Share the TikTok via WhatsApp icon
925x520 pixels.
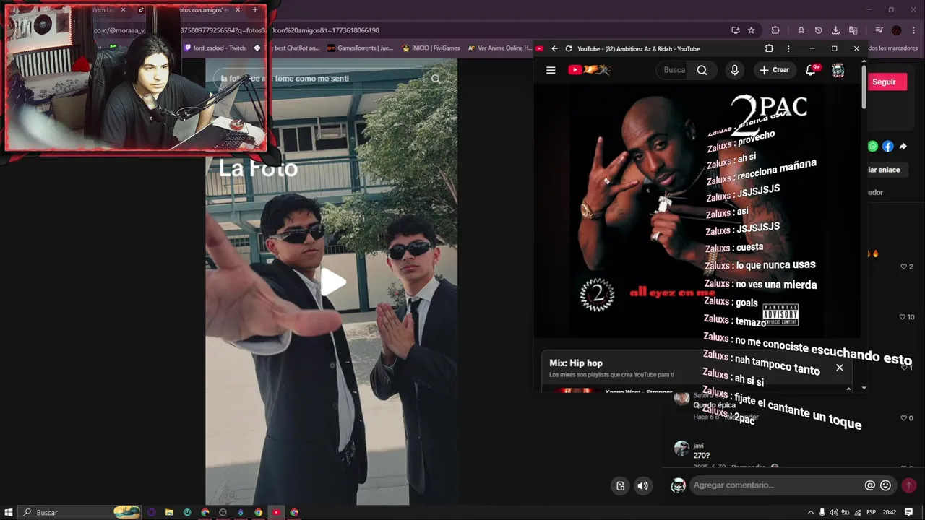click(x=873, y=147)
